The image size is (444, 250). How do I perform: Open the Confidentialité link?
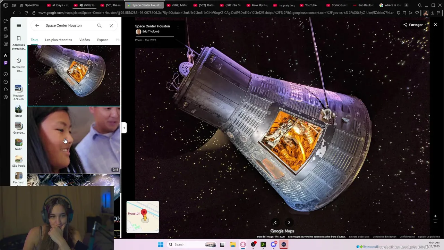[x=407, y=237]
